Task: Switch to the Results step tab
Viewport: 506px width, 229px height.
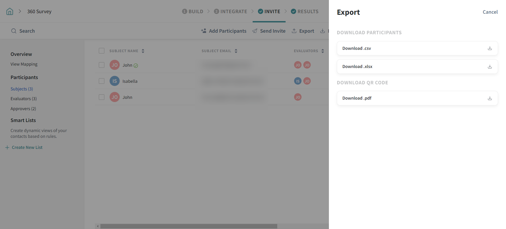Action: coord(305,11)
